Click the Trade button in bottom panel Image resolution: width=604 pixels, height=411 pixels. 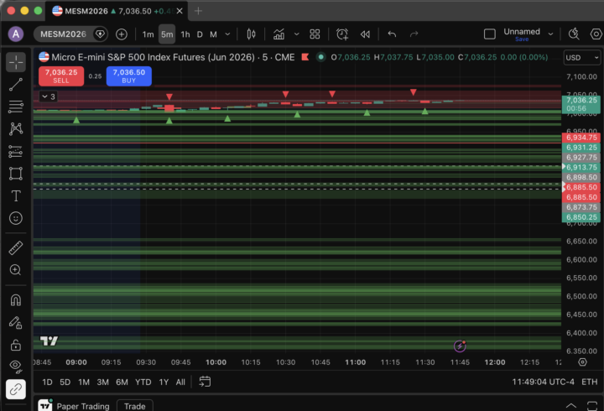click(135, 406)
